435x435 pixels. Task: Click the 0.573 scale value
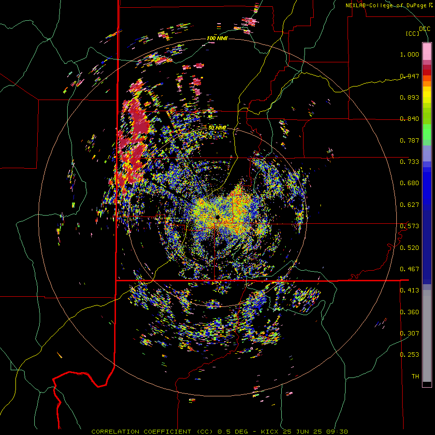pos(409,226)
